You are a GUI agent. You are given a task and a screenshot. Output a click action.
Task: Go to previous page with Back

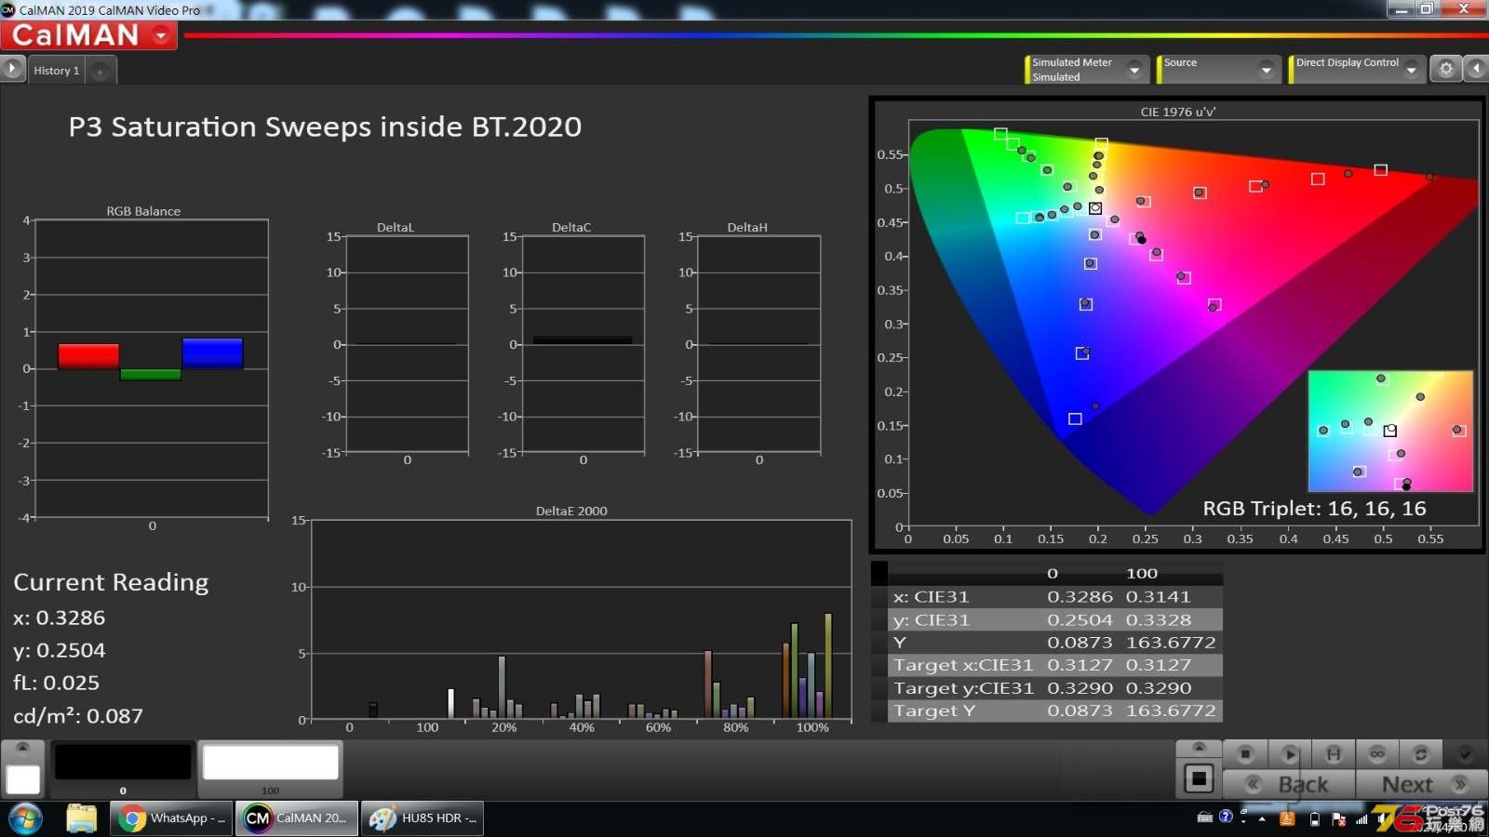point(1289,784)
